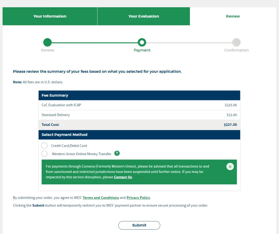Screen dimensions: 279x234
Task: View the Privacy Policy link
Action: pyautogui.click(x=138, y=198)
